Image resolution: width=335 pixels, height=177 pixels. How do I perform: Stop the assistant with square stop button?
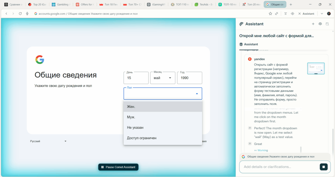pos(324,167)
